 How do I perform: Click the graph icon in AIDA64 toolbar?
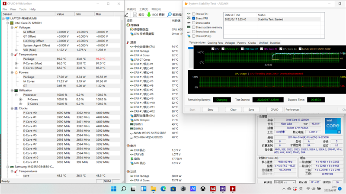click(x=126, y=15)
